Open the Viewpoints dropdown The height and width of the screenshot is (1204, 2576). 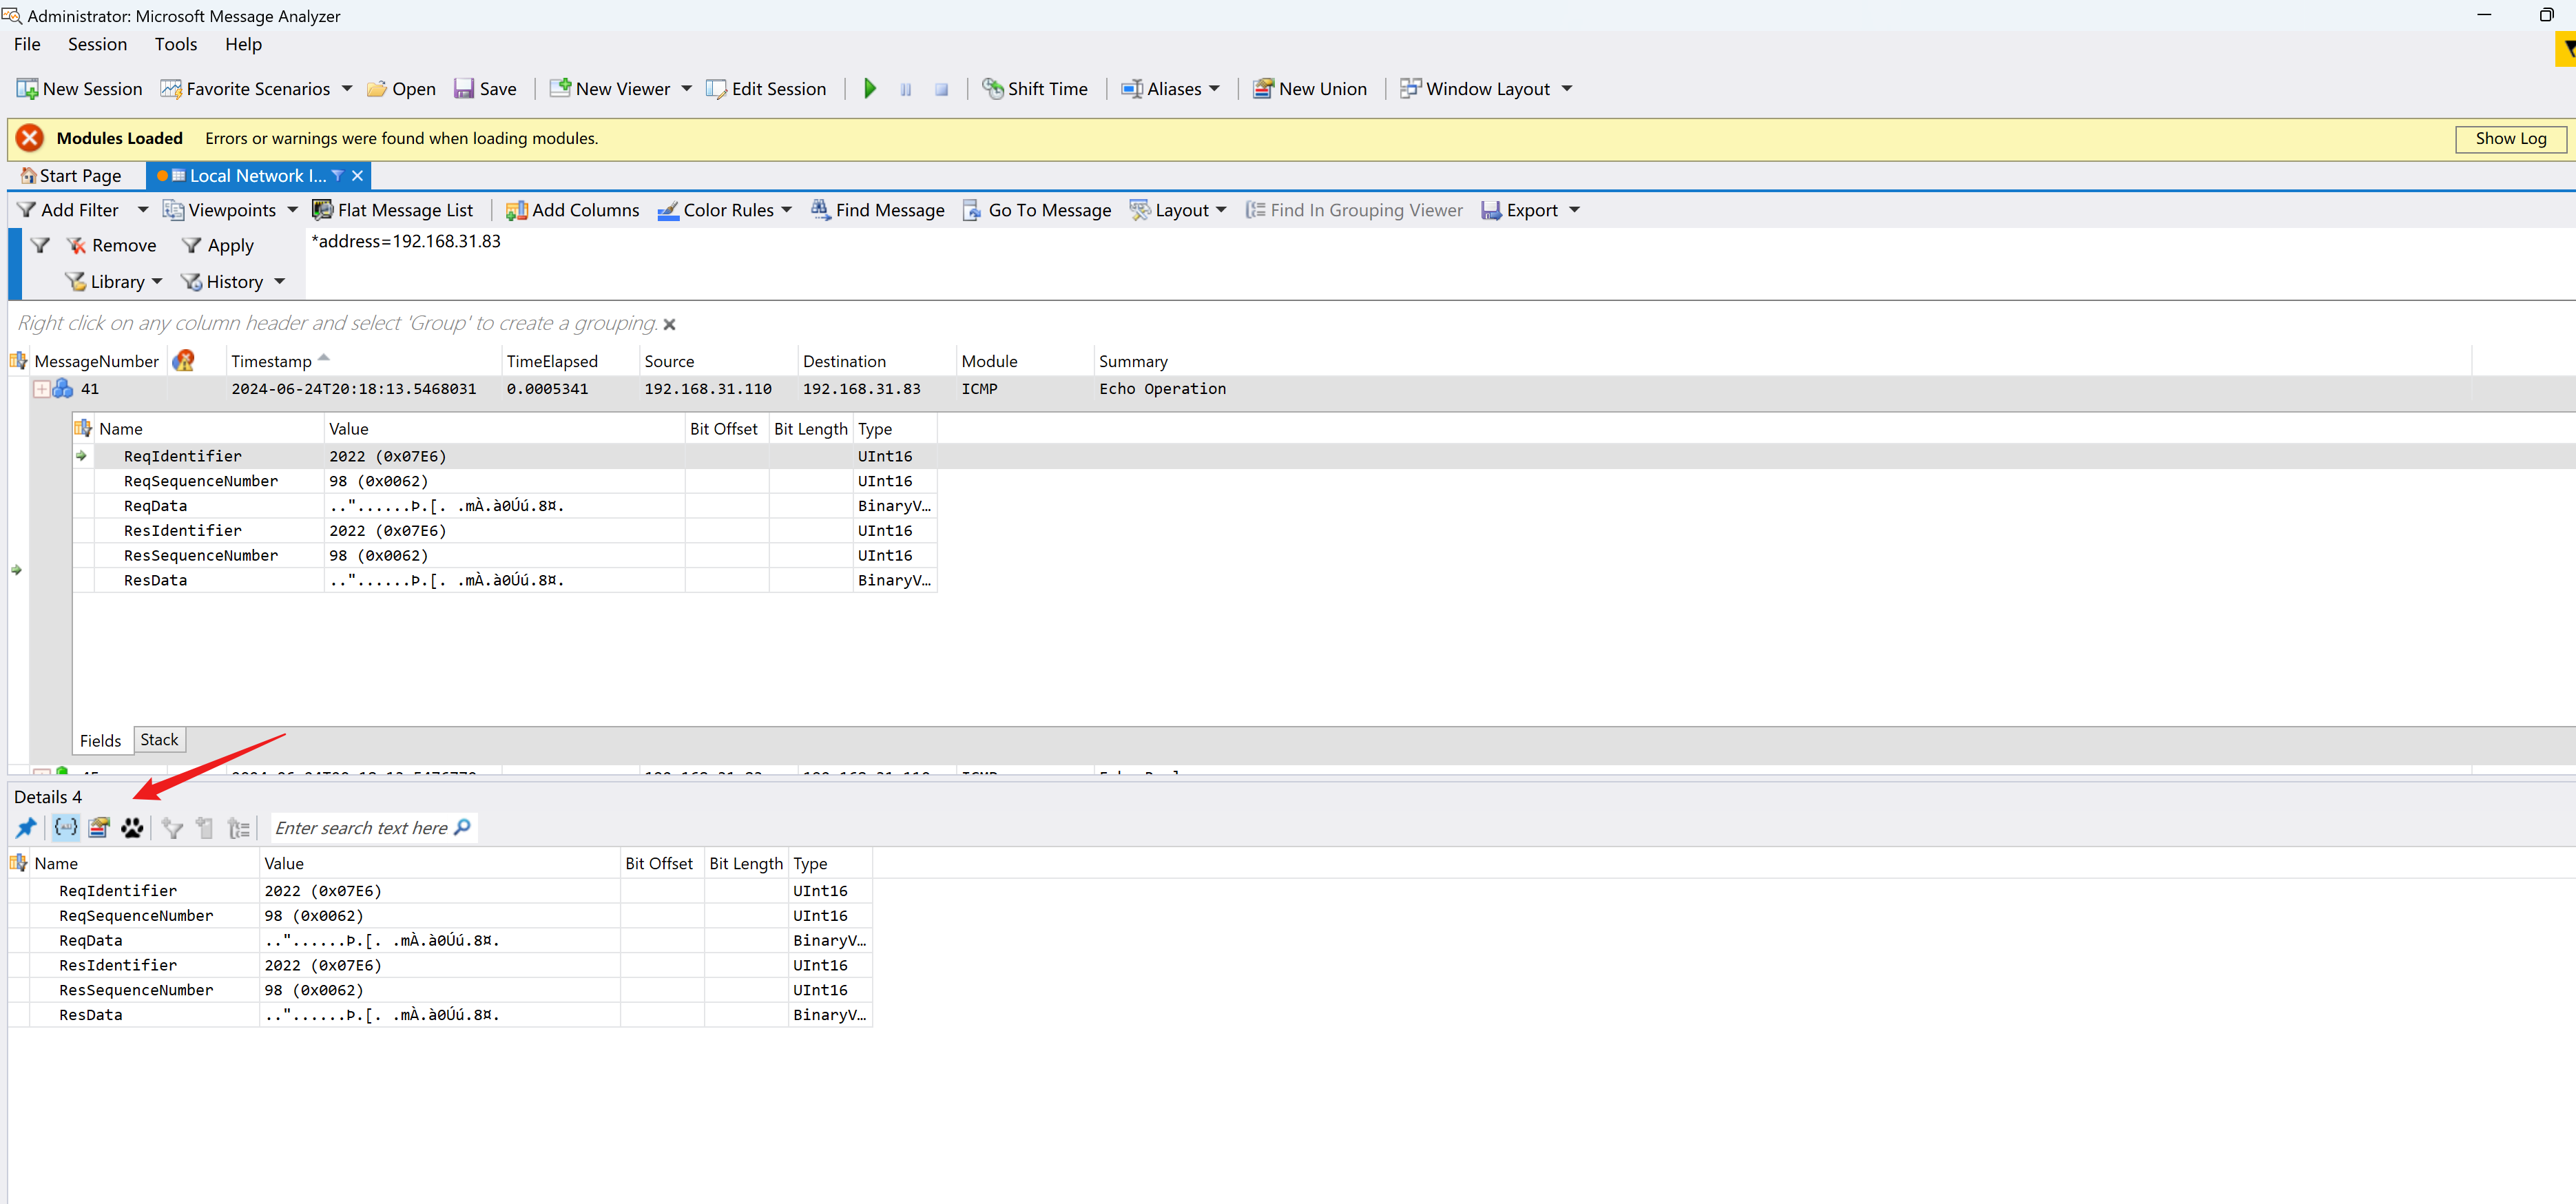[230, 210]
